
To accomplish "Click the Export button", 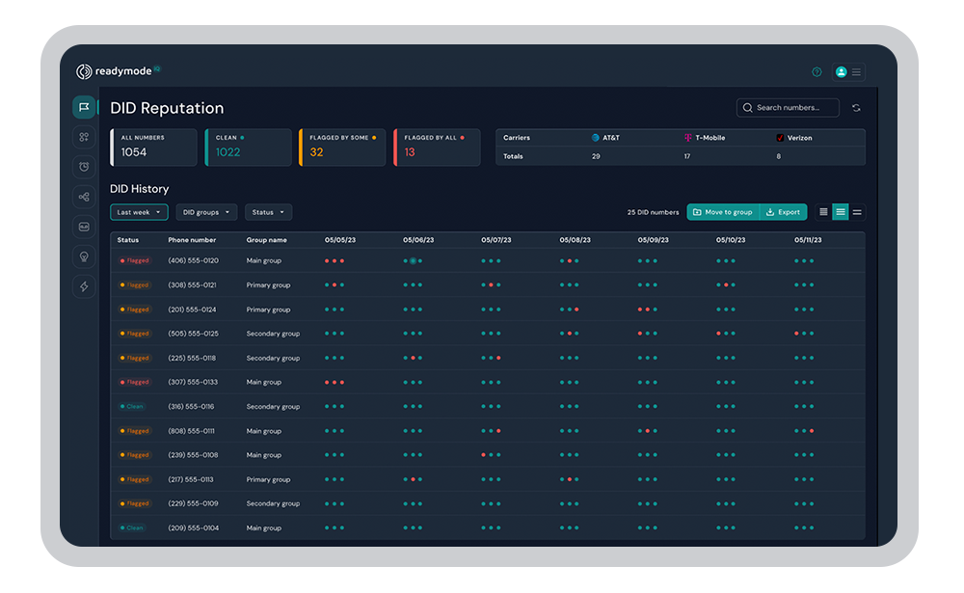I will 784,212.
